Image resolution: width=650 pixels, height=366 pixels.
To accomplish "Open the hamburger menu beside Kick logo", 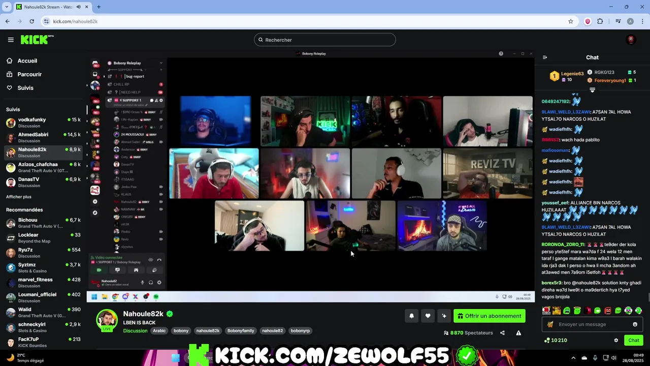I will pos(11,40).
